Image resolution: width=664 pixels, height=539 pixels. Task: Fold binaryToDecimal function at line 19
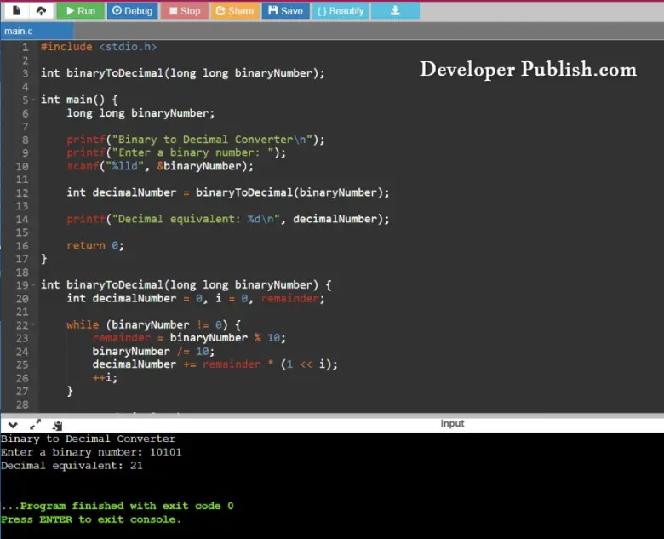[34, 285]
